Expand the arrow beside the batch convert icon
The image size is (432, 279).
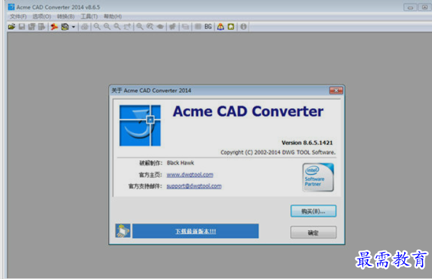tap(73, 27)
